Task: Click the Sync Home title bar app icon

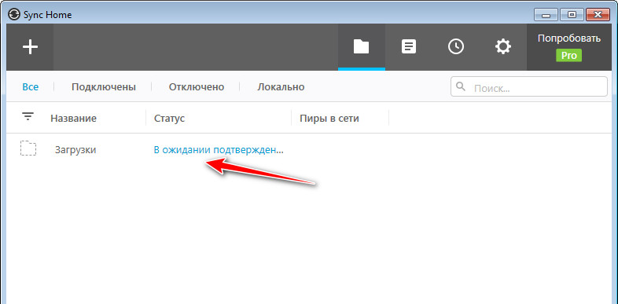Action: (13, 15)
